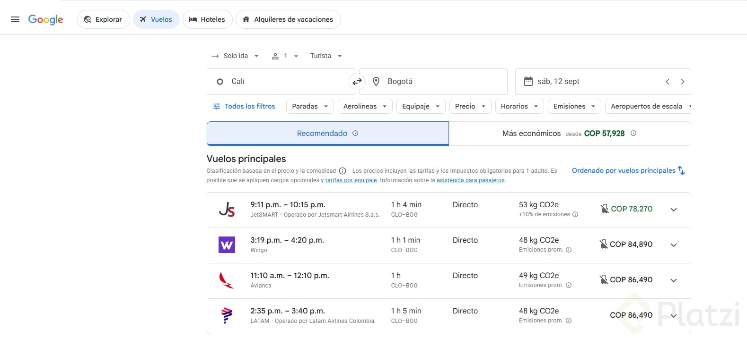Expand the JetSMART flight details
747x338 pixels.
coord(674,210)
